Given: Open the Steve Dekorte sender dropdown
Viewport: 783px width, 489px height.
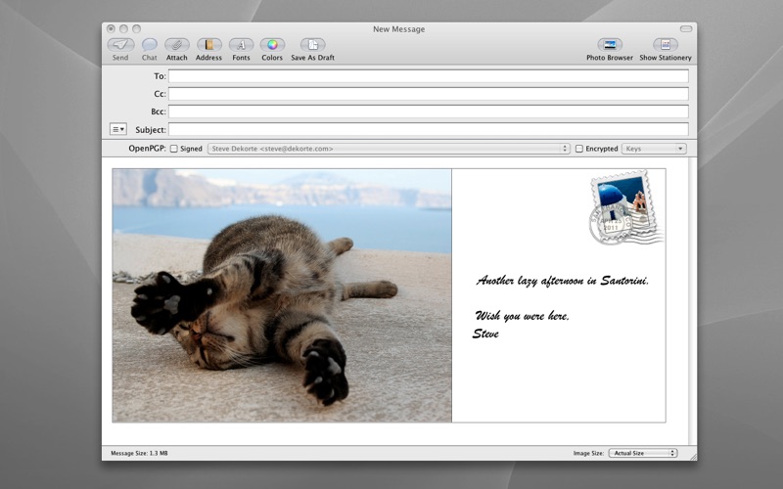Looking at the screenshot, I should point(389,149).
